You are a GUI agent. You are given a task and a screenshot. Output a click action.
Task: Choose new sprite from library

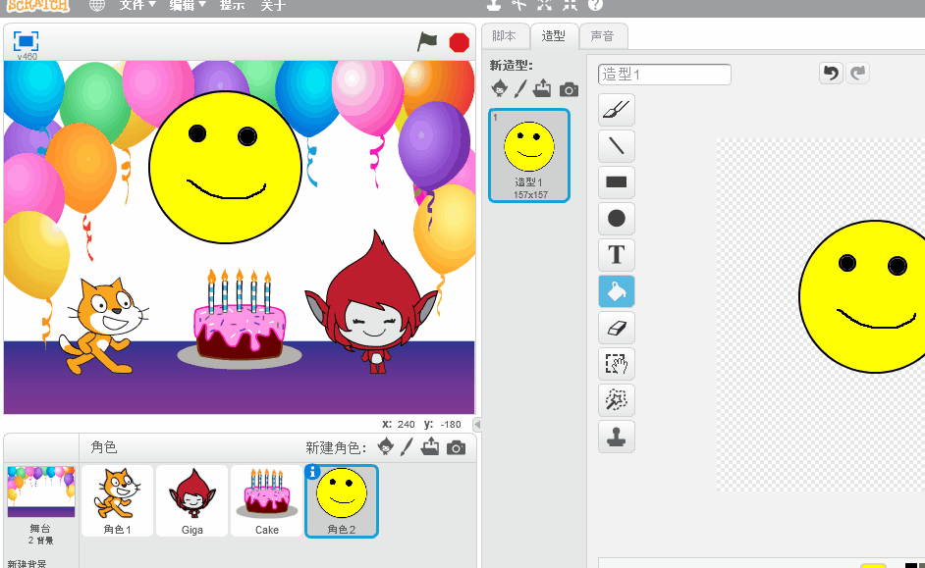385,446
